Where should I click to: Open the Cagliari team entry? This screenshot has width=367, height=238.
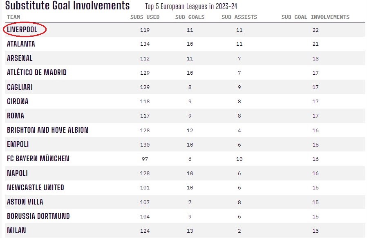tap(20, 87)
